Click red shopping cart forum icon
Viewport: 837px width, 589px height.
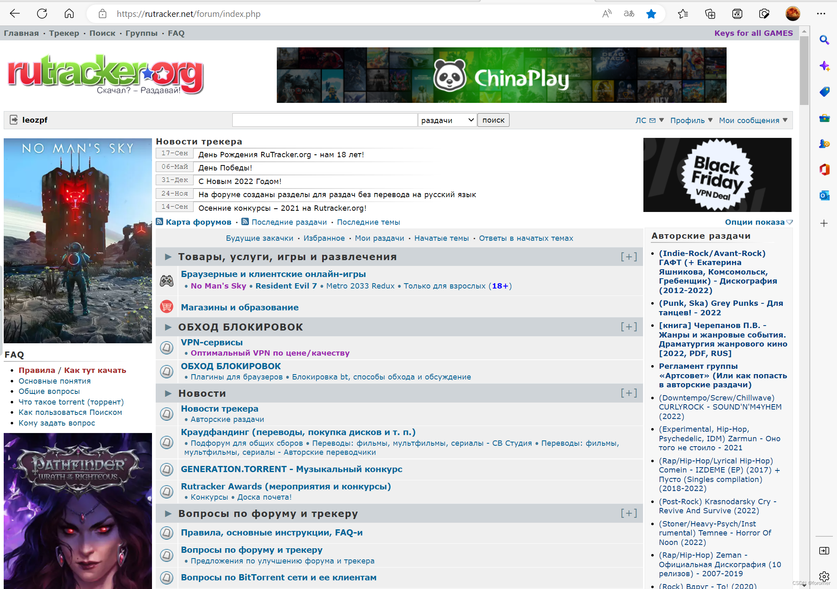click(x=166, y=306)
